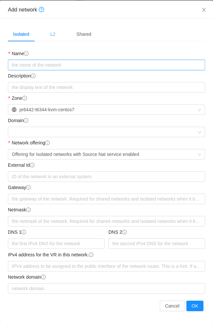
Task: Open the Zone selection dropdown
Action: (200, 110)
